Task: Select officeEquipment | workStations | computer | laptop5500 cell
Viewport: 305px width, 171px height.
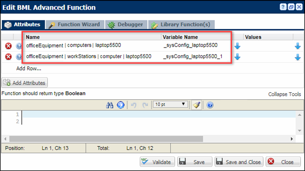Action: (89, 56)
